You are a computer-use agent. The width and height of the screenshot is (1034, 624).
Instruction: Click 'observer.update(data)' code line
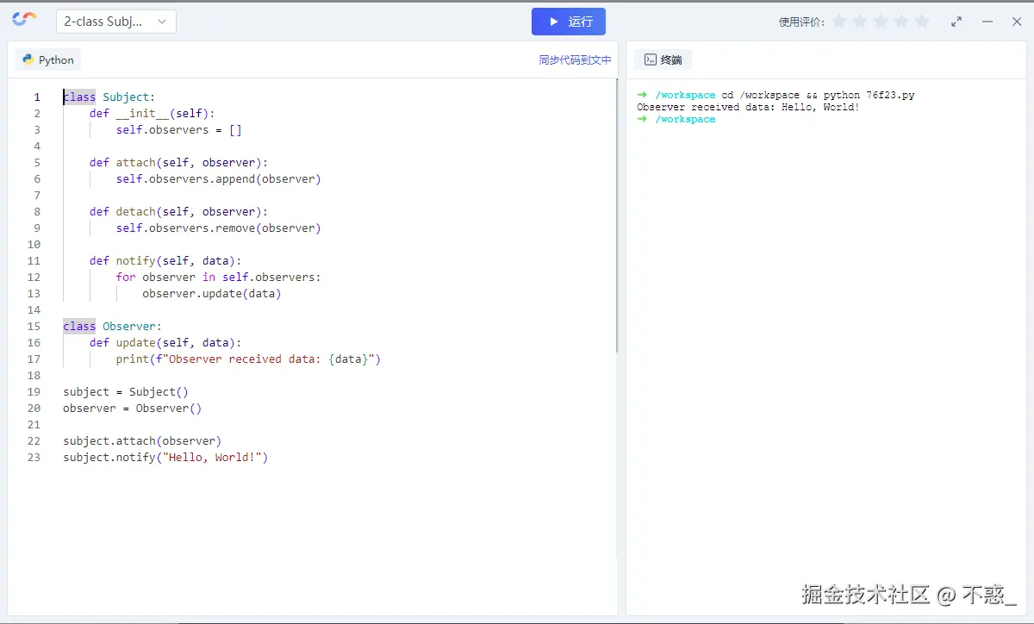(x=212, y=294)
